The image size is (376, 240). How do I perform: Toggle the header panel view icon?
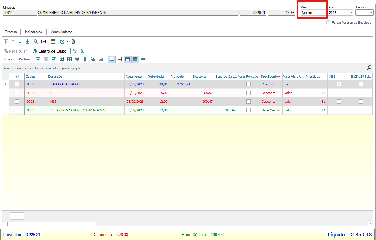(x=127, y=59)
